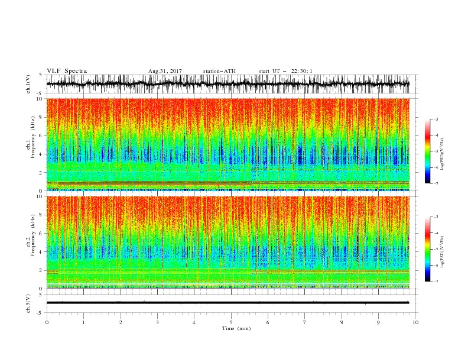This screenshot has width=468, height=362.
Task: Select the ch.1 colorbar "log(PSD)(V²/Hz)" label
Action: tap(443, 154)
